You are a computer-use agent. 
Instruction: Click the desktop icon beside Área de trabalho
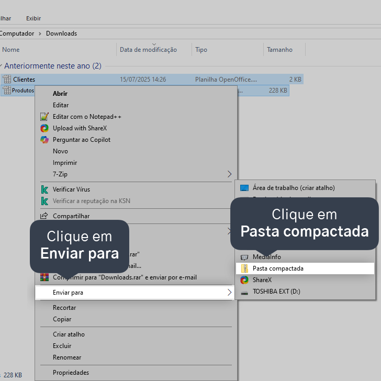pos(244,188)
